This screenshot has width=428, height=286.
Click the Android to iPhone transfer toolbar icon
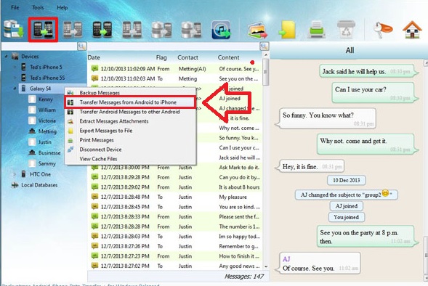coord(43,30)
